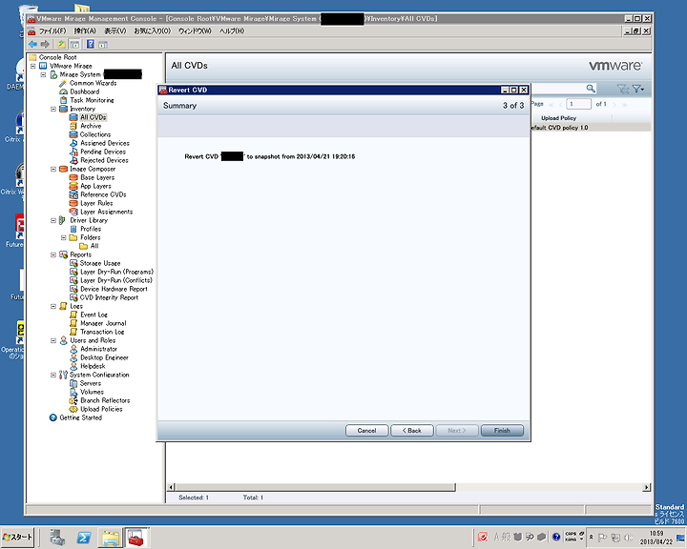Open driver Profiles node

pos(91,229)
